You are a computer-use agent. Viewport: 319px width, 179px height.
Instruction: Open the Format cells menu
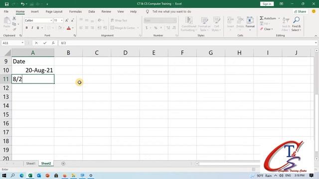(x=250, y=24)
